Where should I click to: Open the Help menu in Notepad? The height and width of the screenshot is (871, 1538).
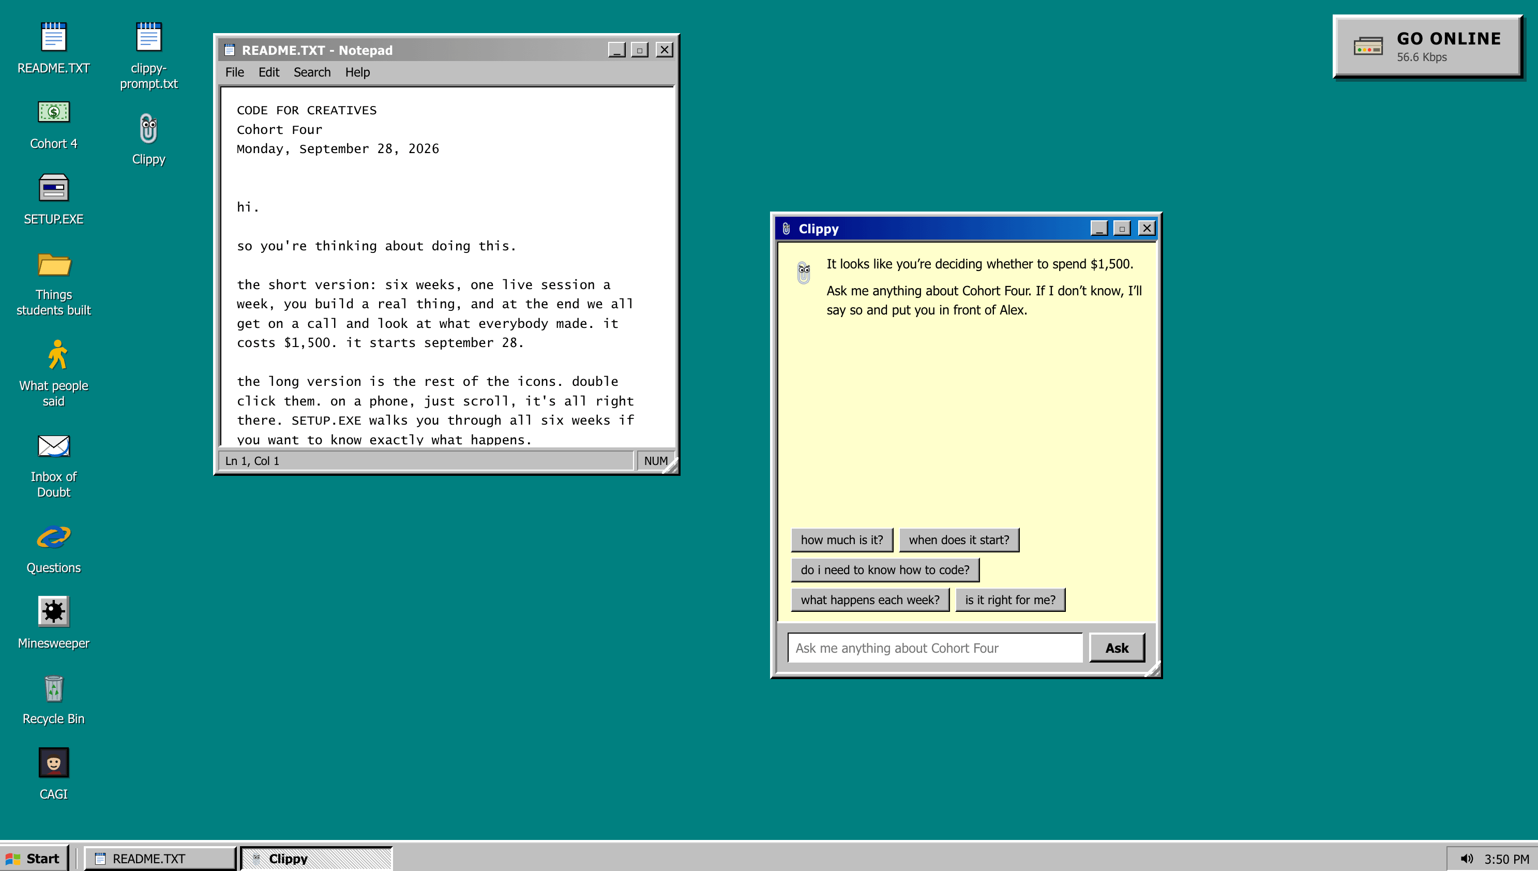(x=357, y=72)
